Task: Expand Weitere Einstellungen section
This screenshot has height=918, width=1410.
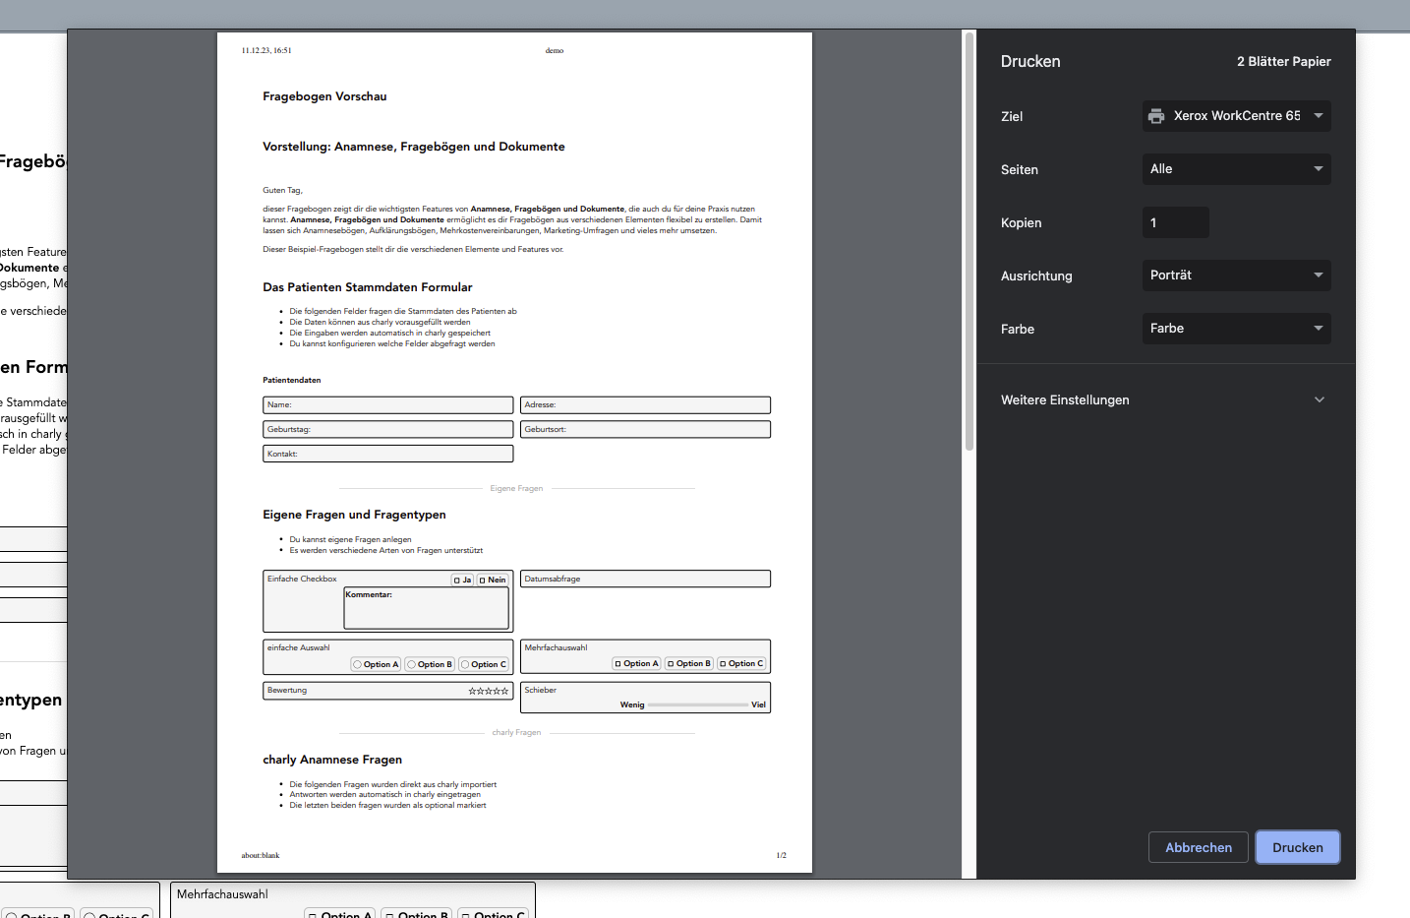Action: pyautogui.click(x=1163, y=399)
